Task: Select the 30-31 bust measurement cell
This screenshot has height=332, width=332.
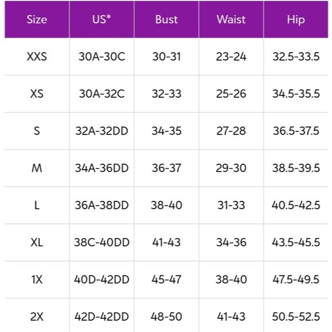Action: [167, 57]
